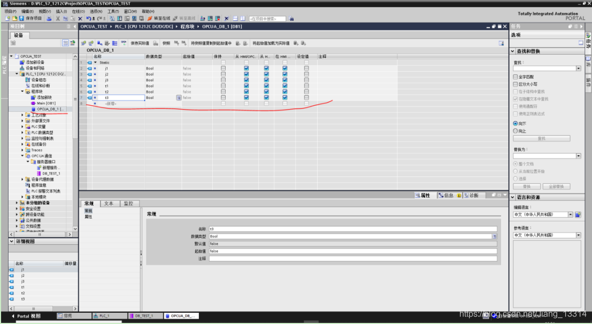The height and width of the screenshot is (324, 592).
Task: Click the 转至在线 go online button
Action: (x=159, y=18)
